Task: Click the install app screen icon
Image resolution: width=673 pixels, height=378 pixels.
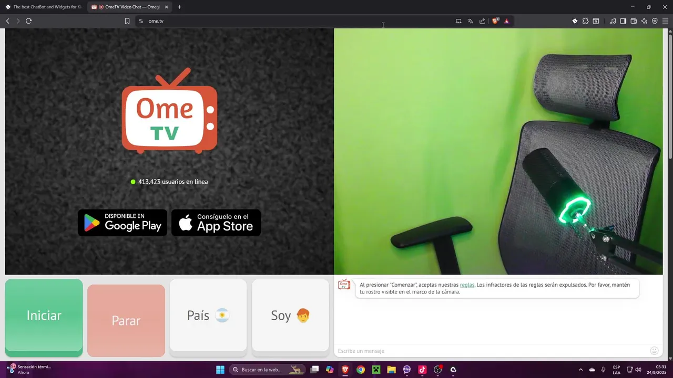Action: [458, 21]
